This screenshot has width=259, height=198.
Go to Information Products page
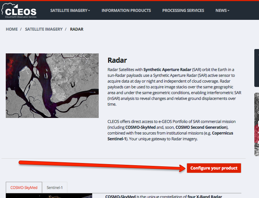126,10
